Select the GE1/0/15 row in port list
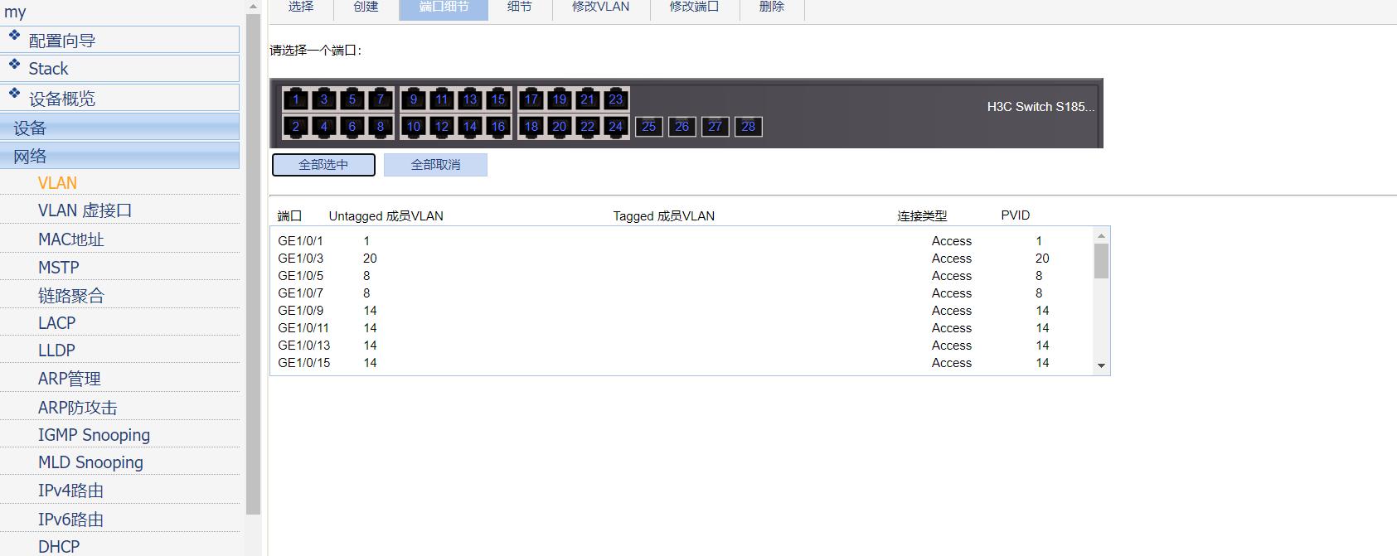This screenshot has width=1397, height=556. tap(682, 363)
